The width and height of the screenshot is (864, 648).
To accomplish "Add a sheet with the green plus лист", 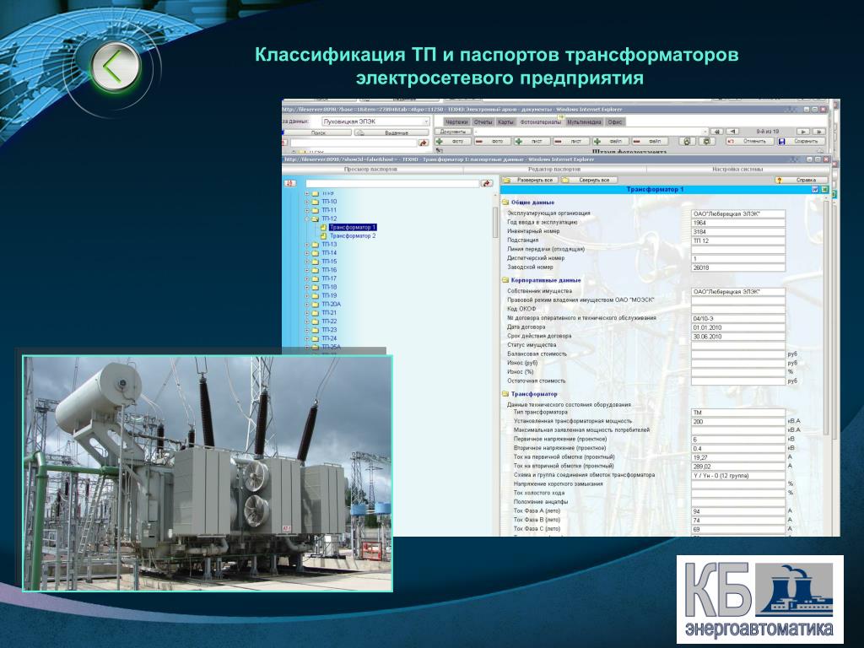I will [532, 142].
